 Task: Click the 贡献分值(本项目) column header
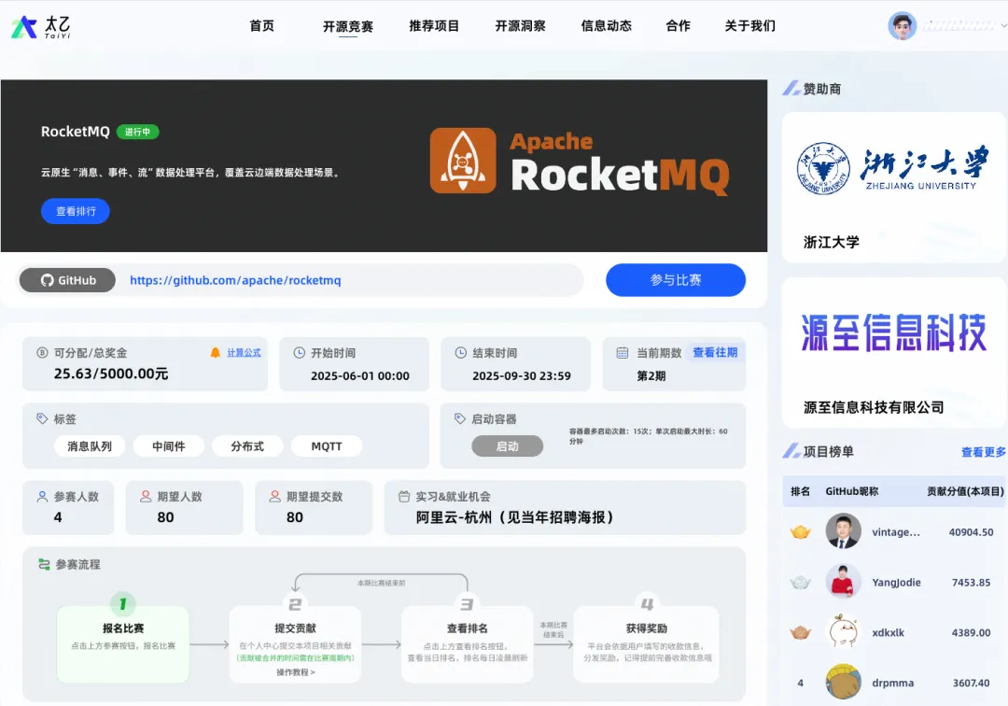965,491
